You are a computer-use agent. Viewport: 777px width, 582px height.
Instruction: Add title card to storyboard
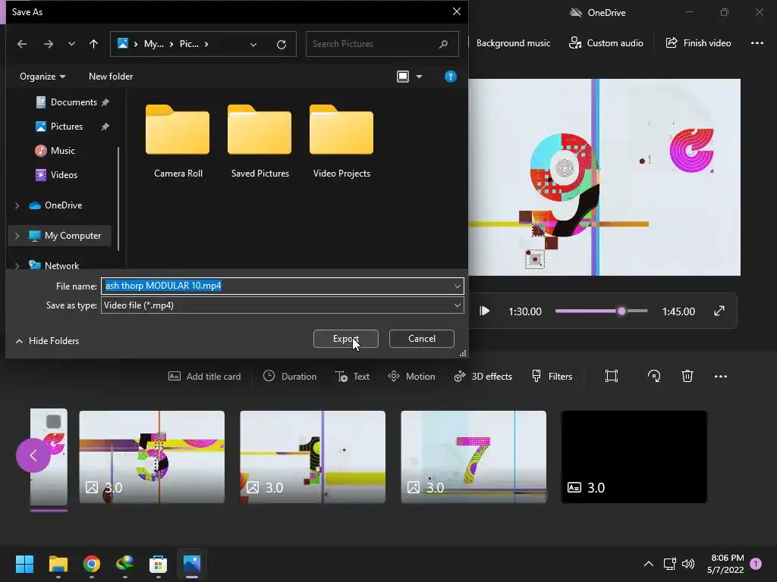coord(205,376)
